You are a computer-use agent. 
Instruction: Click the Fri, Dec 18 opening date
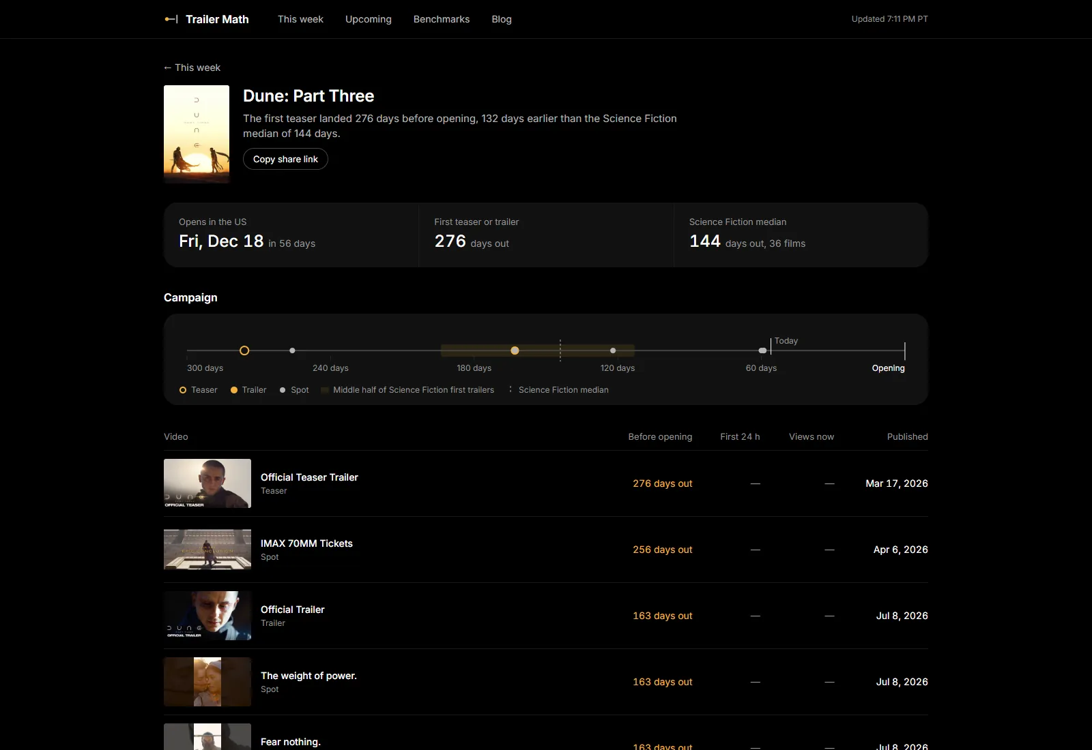pos(221,241)
